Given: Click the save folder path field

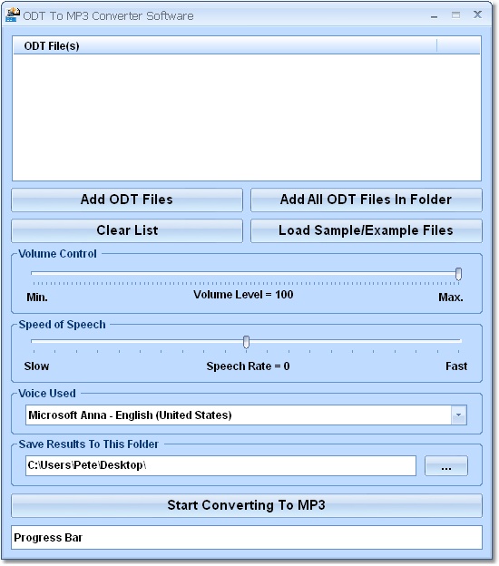Looking at the screenshot, I should tap(220, 465).
